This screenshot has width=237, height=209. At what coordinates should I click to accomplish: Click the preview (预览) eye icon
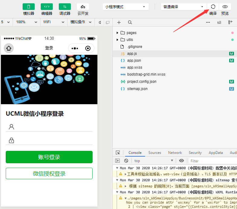click(x=225, y=7)
